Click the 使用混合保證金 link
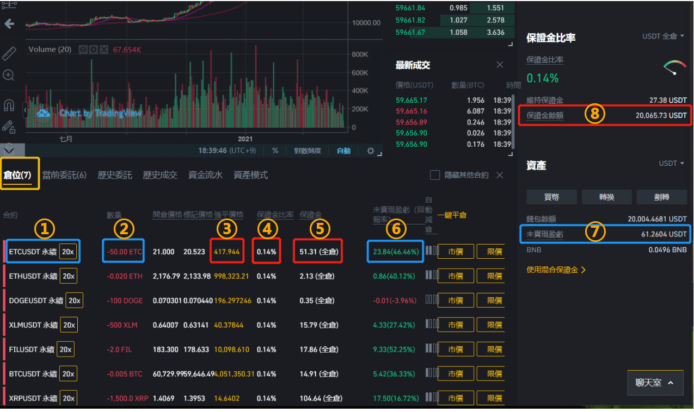Image resolution: width=694 pixels, height=412 pixels. [556, 270]
